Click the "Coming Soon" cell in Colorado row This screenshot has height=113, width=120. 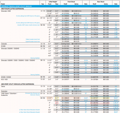coord(66,44)
